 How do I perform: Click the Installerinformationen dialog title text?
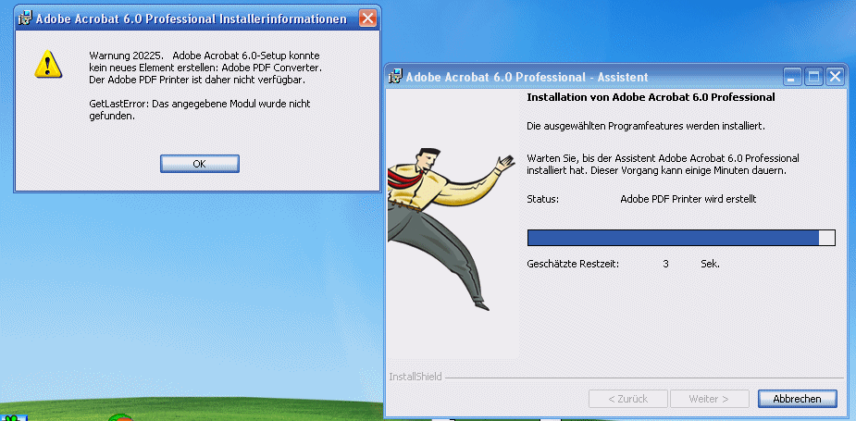pyautogui.click(x=191, y=19)
